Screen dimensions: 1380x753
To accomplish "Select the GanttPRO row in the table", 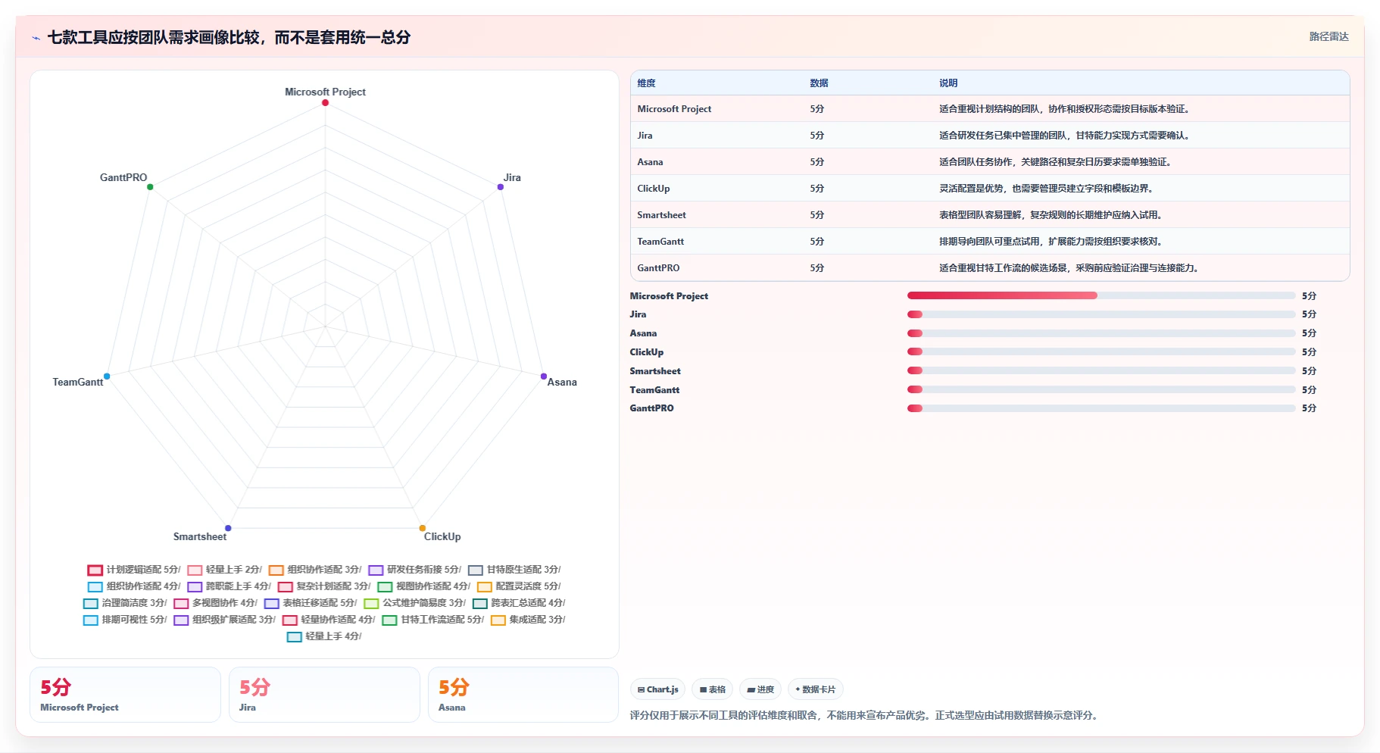I will coord(990,268).
